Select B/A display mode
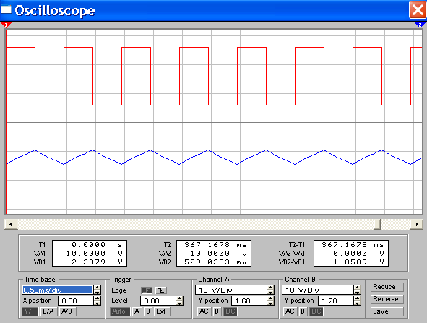 click(48, 311)
